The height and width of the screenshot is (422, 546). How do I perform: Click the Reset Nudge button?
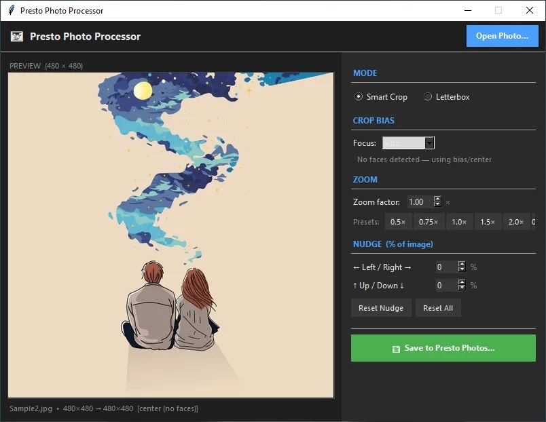coord(381,308)
